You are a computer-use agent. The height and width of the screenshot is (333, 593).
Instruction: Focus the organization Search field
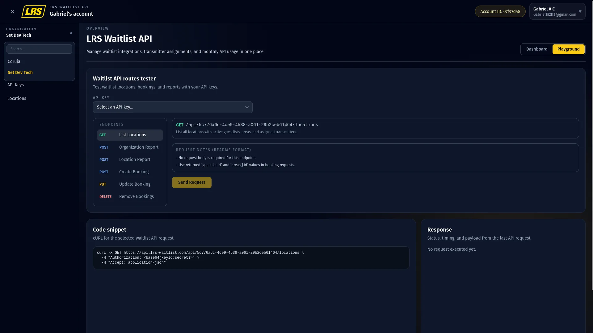pyautogui.click(x=39, y=49)
